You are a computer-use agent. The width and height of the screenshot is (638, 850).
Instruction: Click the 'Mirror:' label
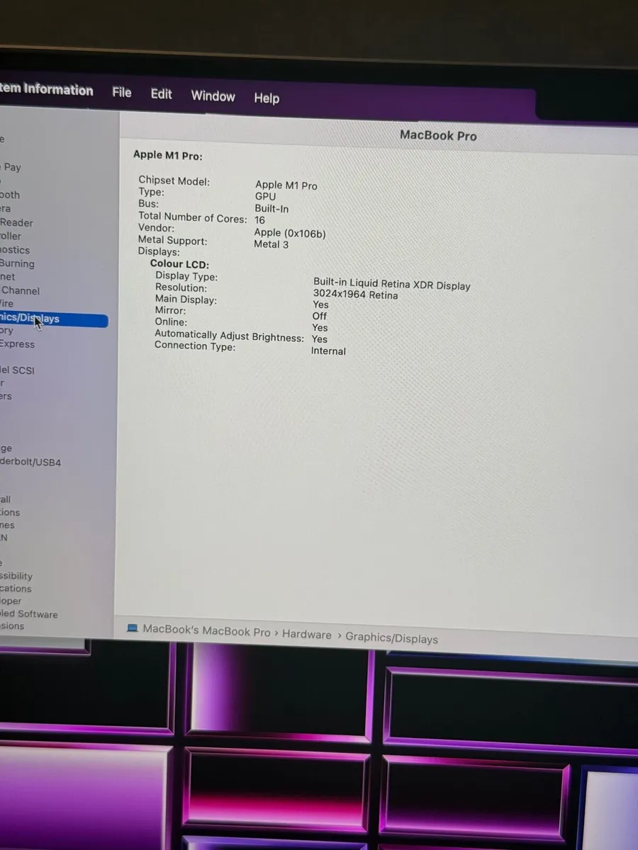pyautogui.click(x=170, y=311)
